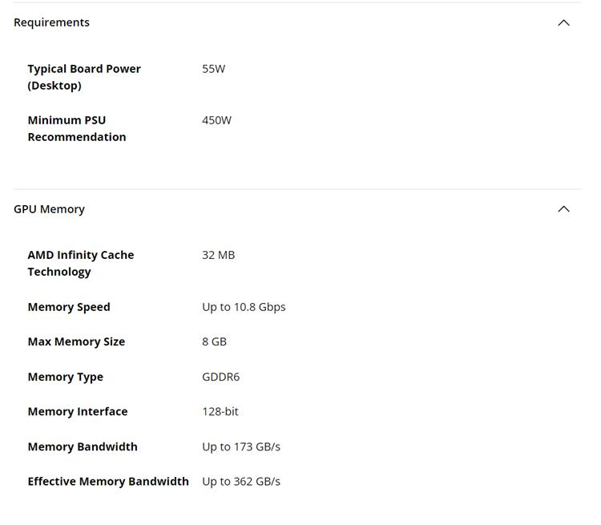The image size is (601, 525).
Task: Click the 32 MB cache value
Action: 218,255
